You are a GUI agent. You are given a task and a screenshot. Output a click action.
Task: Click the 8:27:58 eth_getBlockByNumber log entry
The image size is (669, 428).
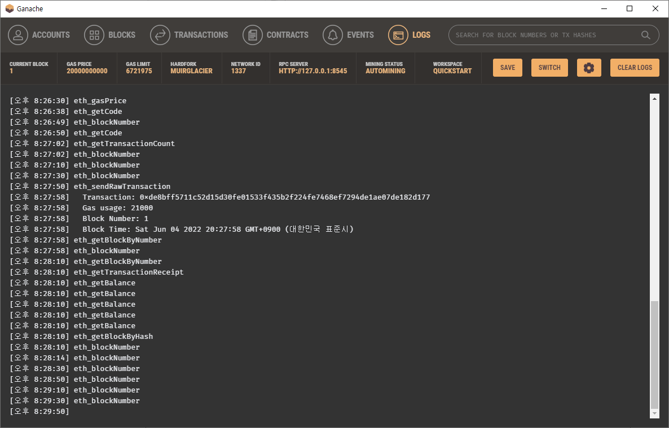tap(86, 240)
